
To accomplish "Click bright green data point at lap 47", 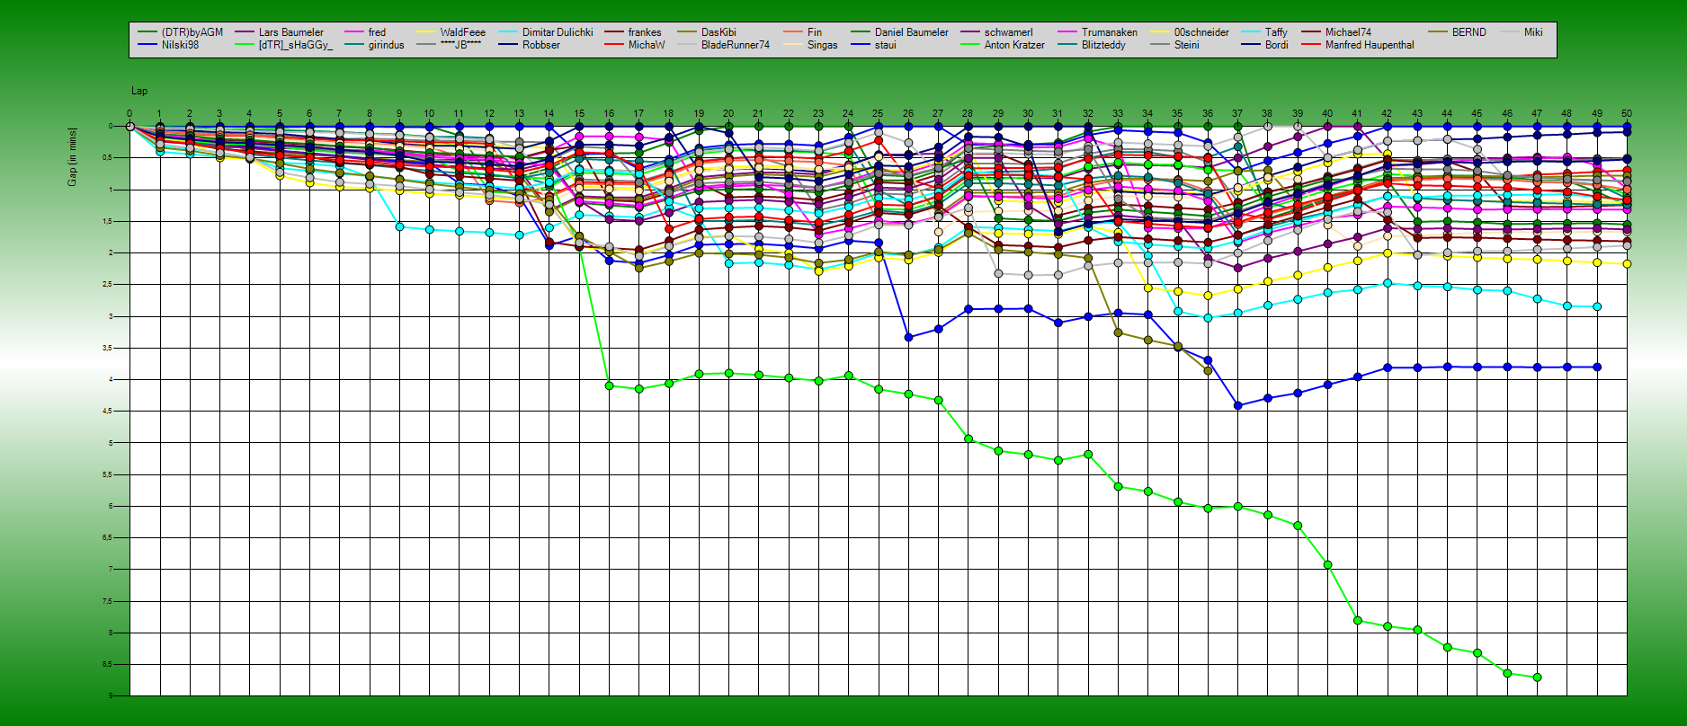I will 1537,677.
